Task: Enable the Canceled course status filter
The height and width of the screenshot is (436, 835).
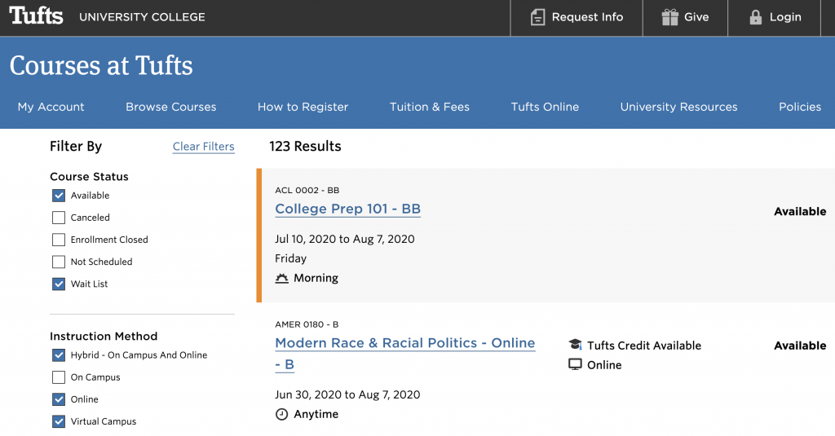Action: (x=59, y=218)
